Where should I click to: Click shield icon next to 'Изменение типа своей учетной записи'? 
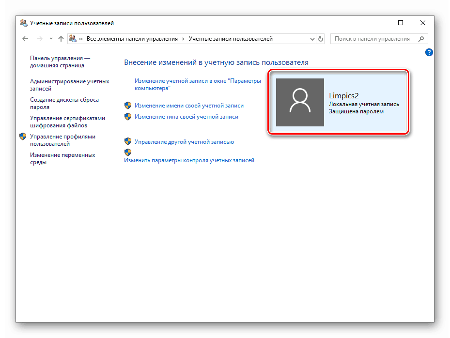(128, 117)
